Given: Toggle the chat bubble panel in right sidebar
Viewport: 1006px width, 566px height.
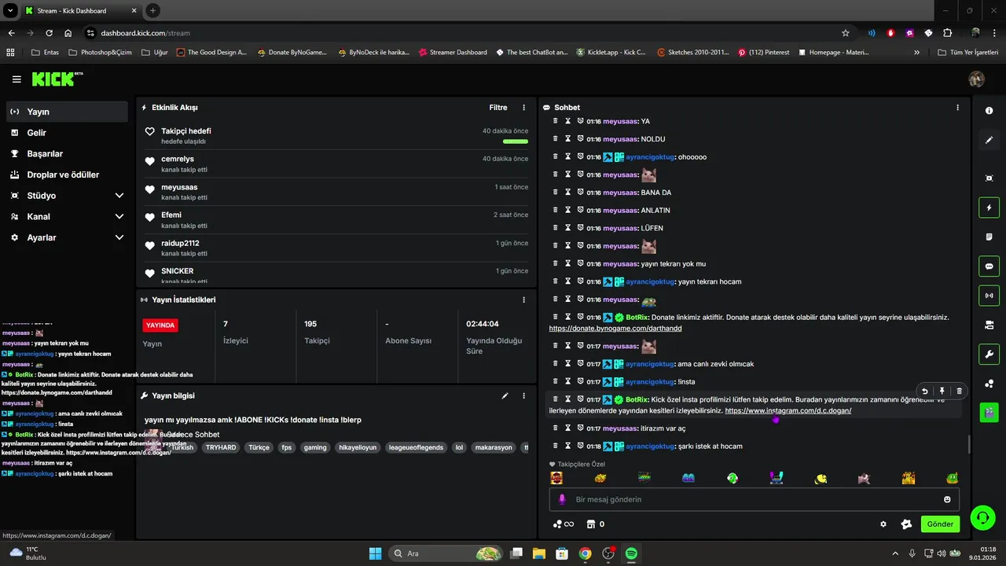Looking at the screenshot, I should click(989, 266).
